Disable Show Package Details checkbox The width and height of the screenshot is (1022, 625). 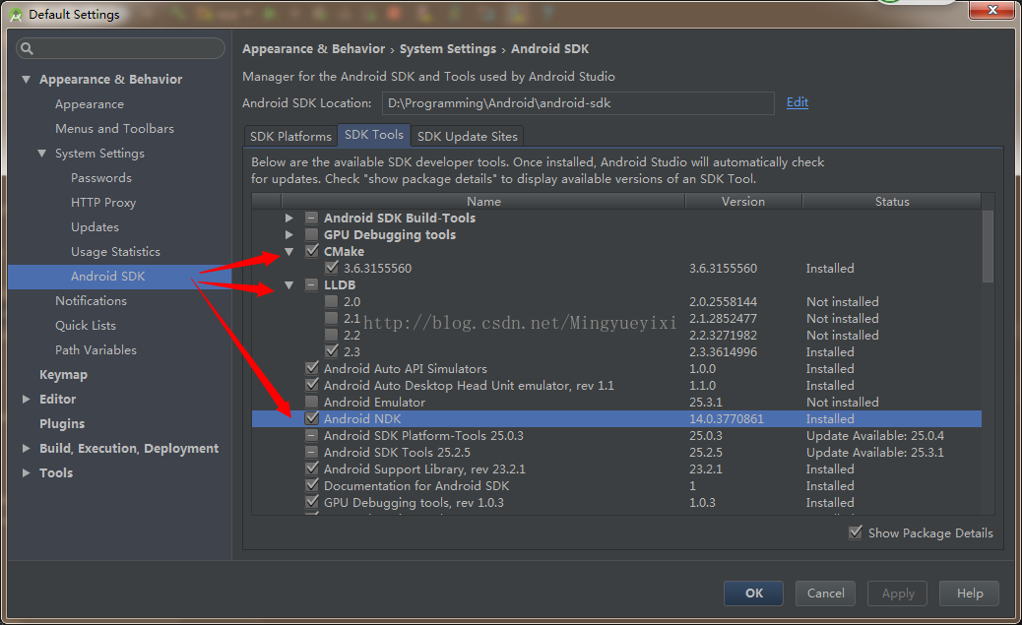(856, 532)
